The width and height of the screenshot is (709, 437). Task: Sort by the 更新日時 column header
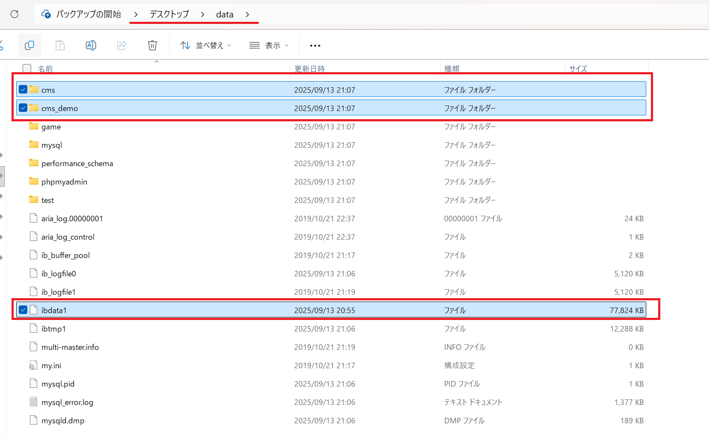tap(310, 69)
